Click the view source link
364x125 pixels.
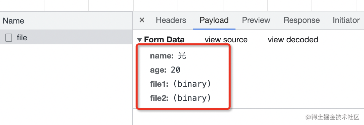[x=226, y=40]
